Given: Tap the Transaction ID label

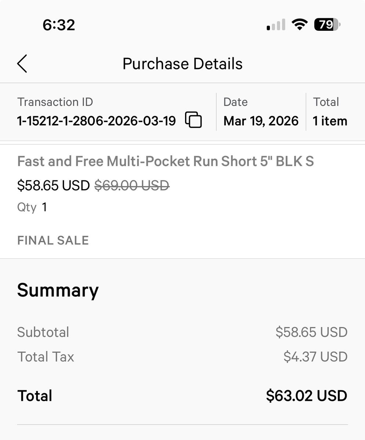Looking at the screenshot, I should click(x=55, y=102).
